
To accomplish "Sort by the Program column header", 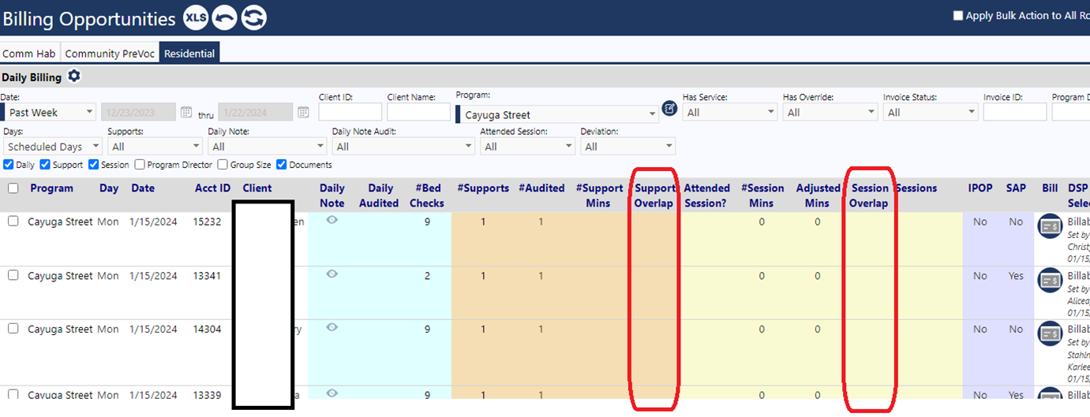I will point(52,188).
